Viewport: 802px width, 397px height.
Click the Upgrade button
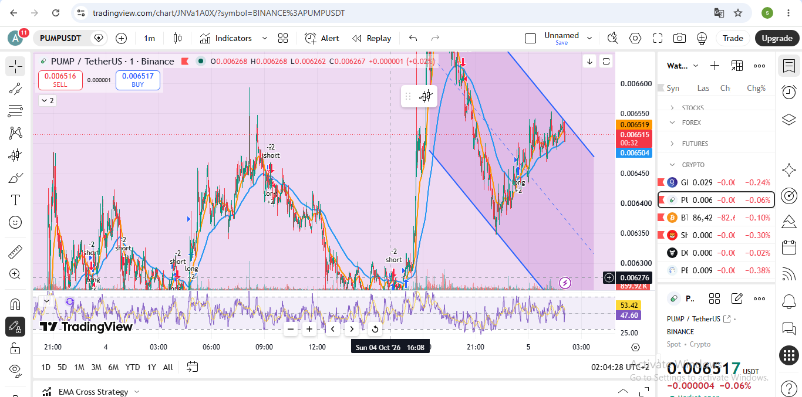[777, 38]
